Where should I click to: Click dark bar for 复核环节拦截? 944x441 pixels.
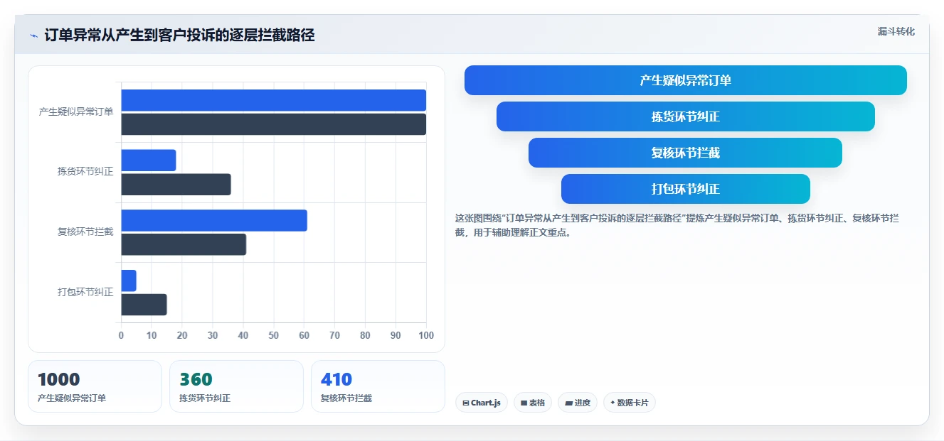184,244
